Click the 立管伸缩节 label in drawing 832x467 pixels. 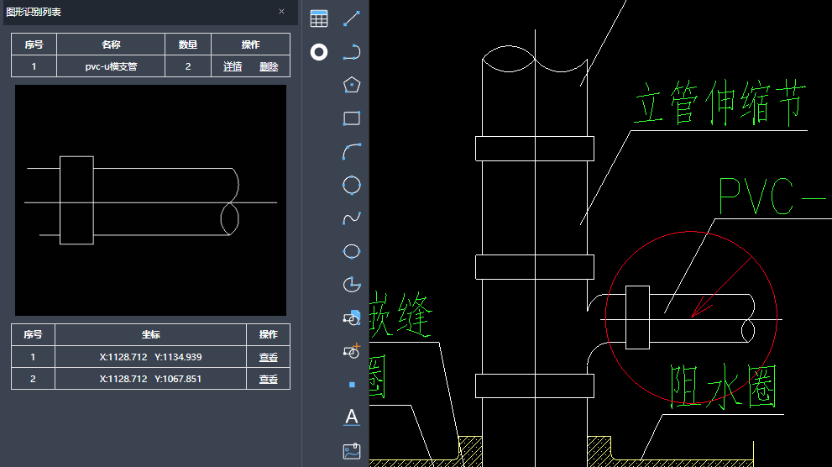(720, 103)
